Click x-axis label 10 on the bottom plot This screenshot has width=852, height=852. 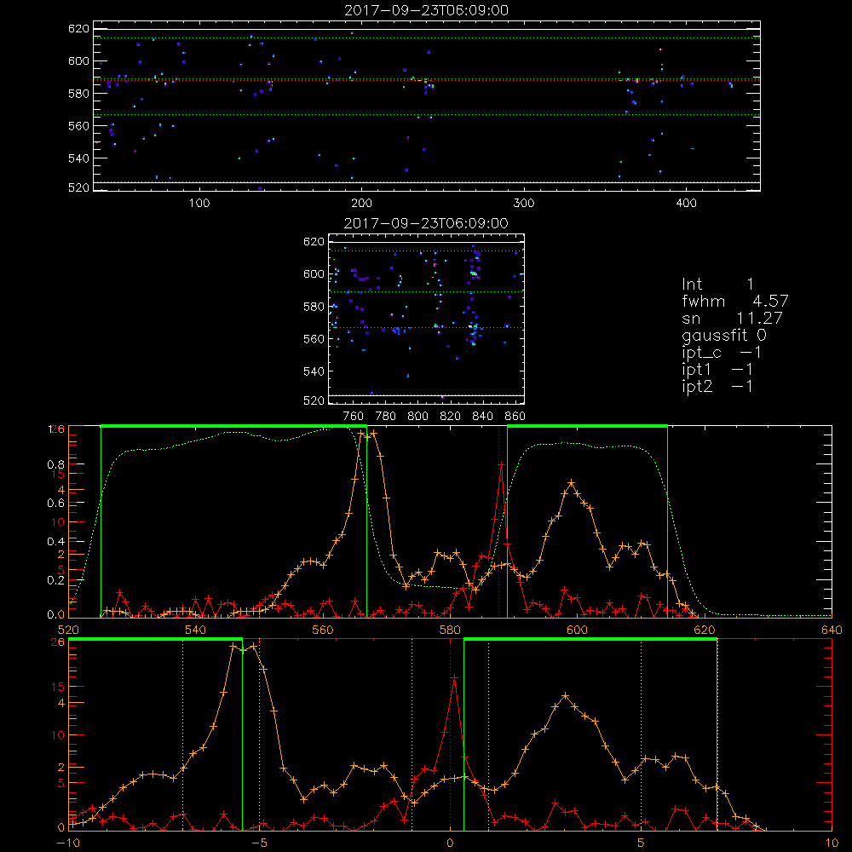point(832,843)
